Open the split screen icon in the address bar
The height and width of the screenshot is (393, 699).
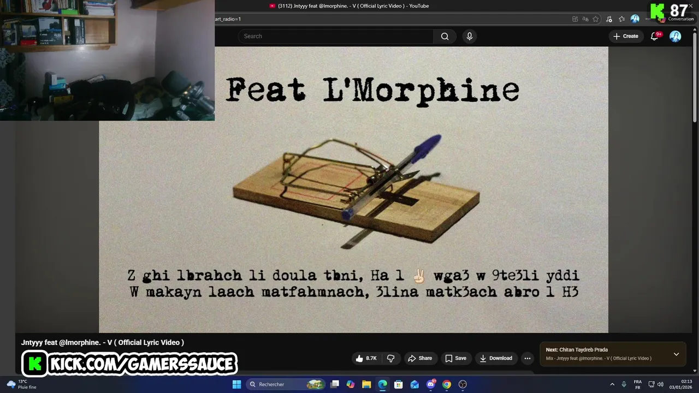(575, 19)
